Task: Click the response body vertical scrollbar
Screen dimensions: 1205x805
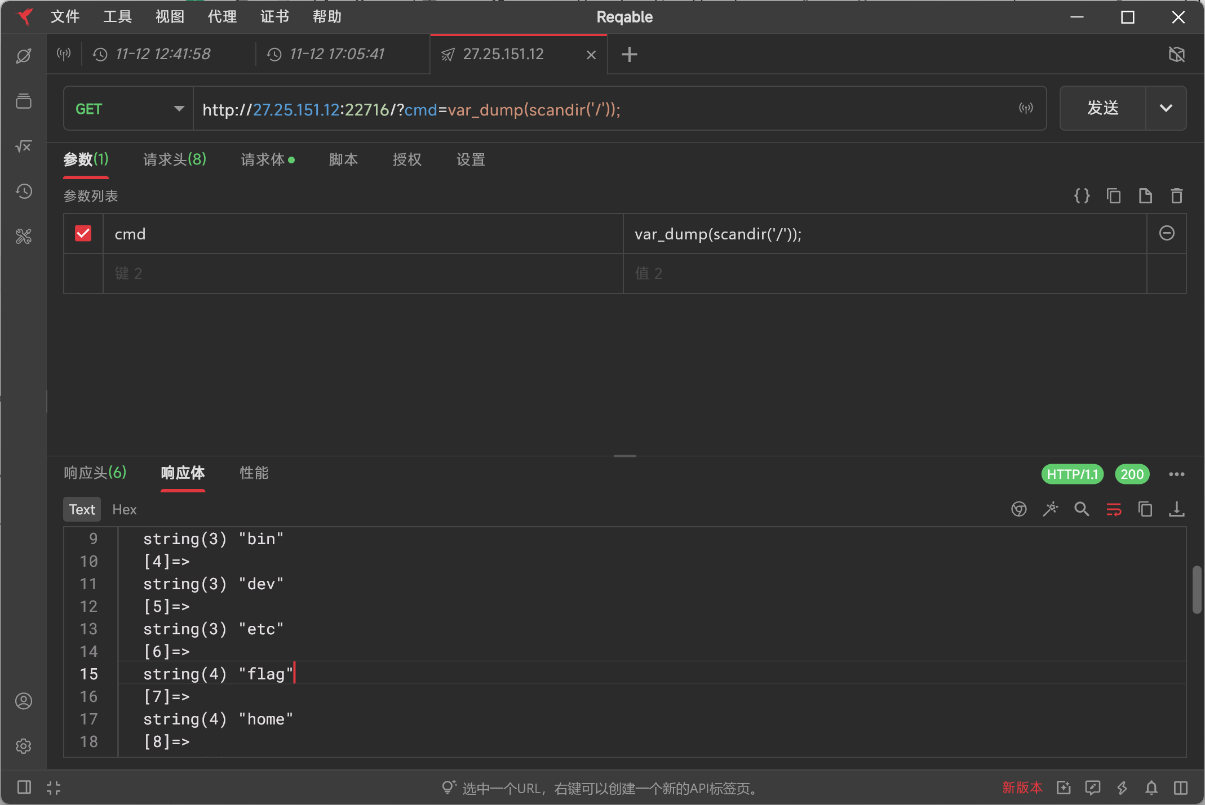Action: click(1197, 590)
